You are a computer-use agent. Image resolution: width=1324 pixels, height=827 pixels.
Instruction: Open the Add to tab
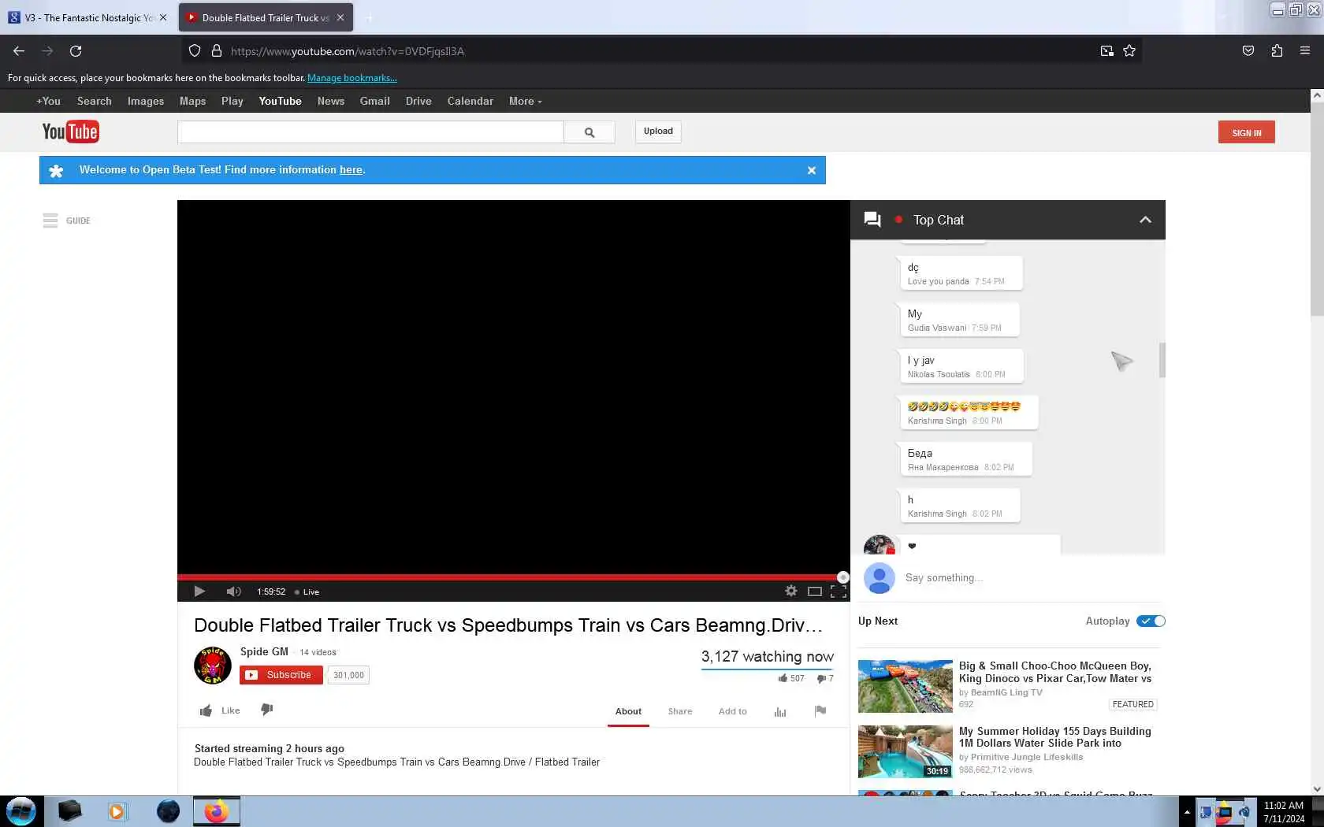733,711
